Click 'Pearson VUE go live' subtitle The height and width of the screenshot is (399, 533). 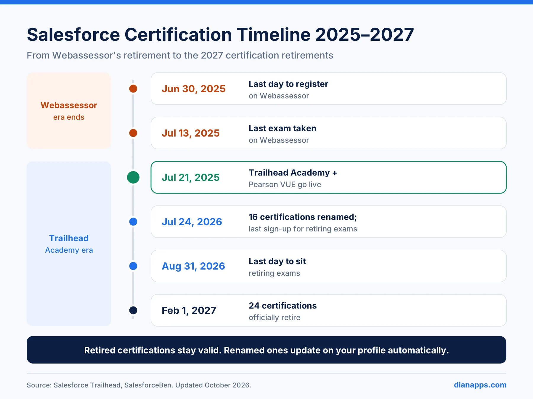[x=285, y=184]
